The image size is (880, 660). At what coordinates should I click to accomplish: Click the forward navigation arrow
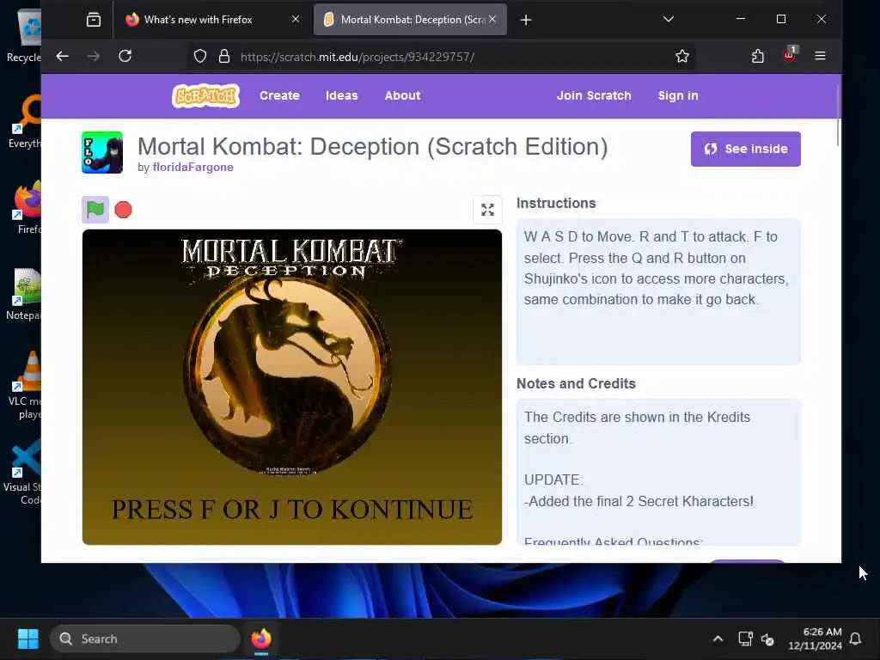coord(94,56)
